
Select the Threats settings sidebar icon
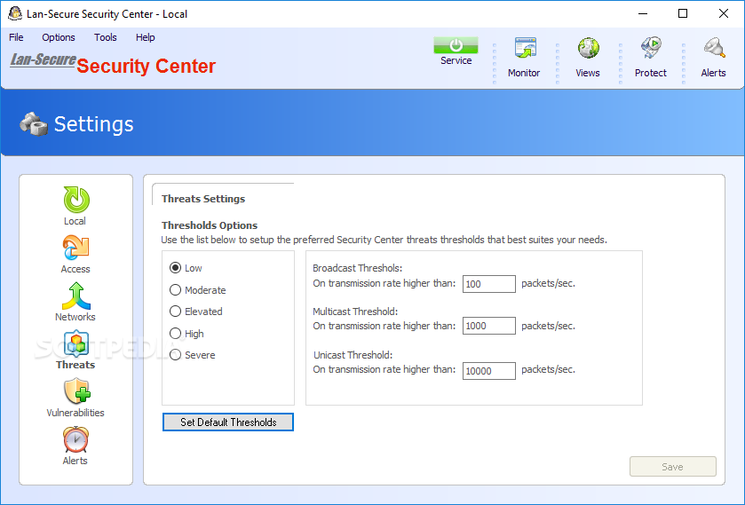click(x=76, y=343)
